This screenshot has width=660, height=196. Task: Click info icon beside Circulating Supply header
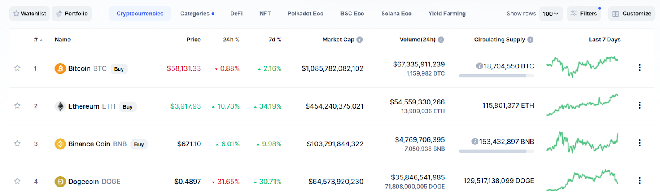tap(530, 40)
